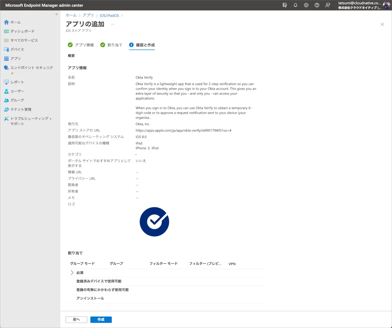The height and width of the screenshot is (328, 392).
Task: Open the more options ellipsis menu
Action: click(x=113, y=24)
